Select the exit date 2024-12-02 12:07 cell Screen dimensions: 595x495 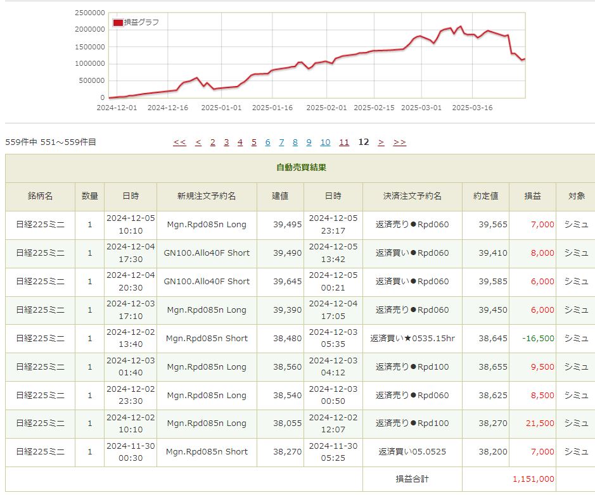point(333,423)
